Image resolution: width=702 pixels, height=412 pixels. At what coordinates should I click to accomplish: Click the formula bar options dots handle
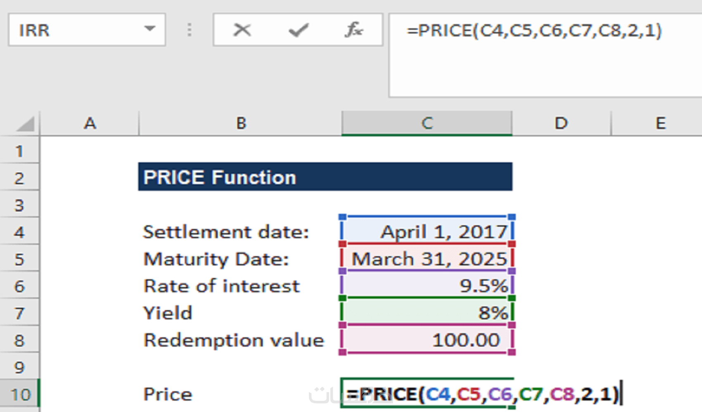(189, 30)
